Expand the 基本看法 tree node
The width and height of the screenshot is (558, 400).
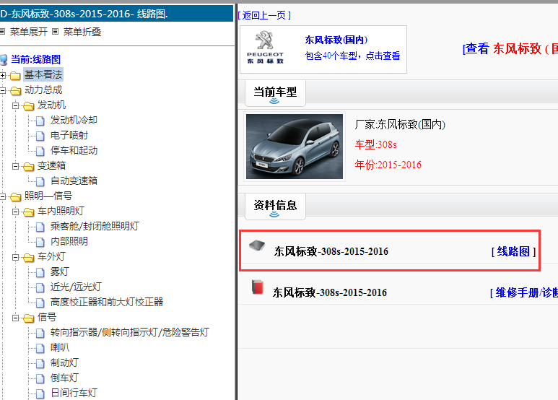click(x=2, y=75)
